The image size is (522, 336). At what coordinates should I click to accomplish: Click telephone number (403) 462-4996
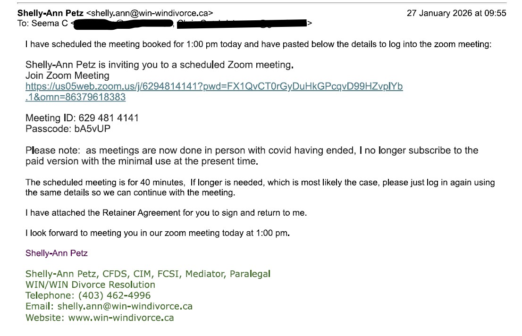click(x=114, y=295)
